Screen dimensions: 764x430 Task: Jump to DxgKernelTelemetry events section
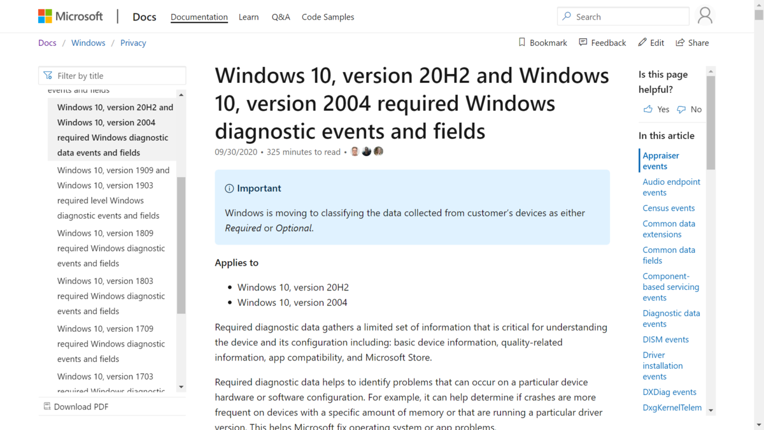pyautogui.click(x=672, y=408)
